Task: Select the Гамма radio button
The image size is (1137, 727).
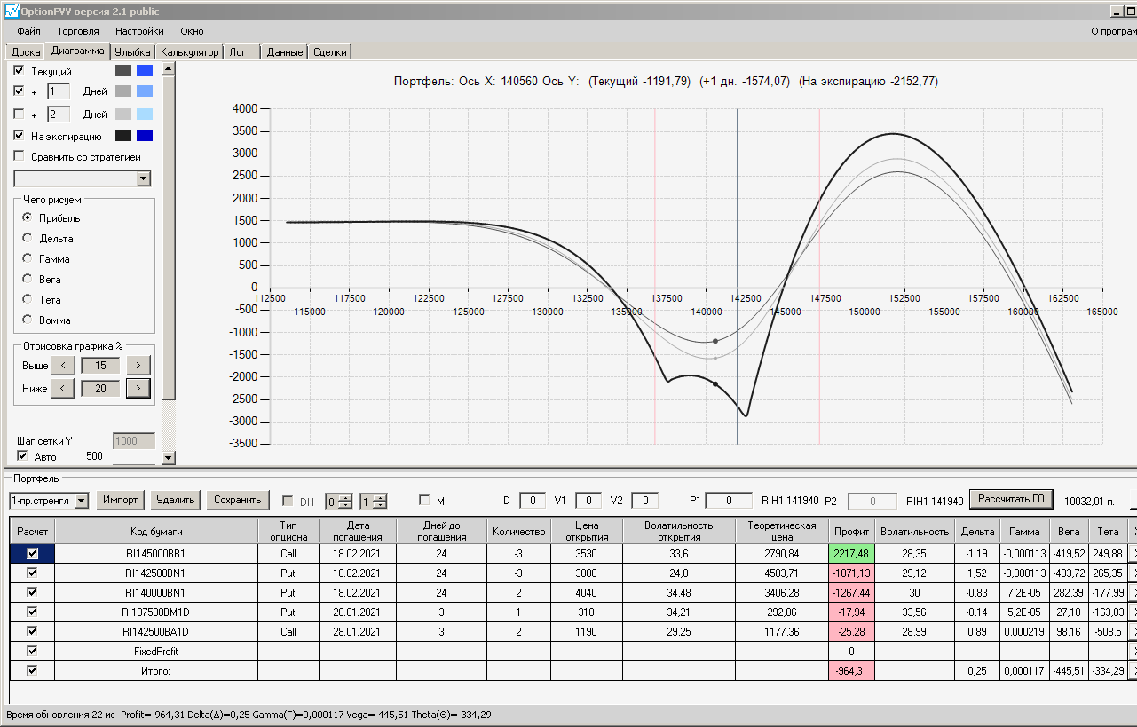Action: pyautogui.click(x=28, y=258)
